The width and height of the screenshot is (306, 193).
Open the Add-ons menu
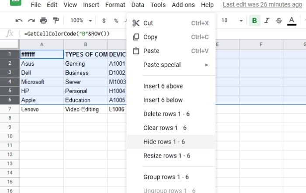[183, 5]
